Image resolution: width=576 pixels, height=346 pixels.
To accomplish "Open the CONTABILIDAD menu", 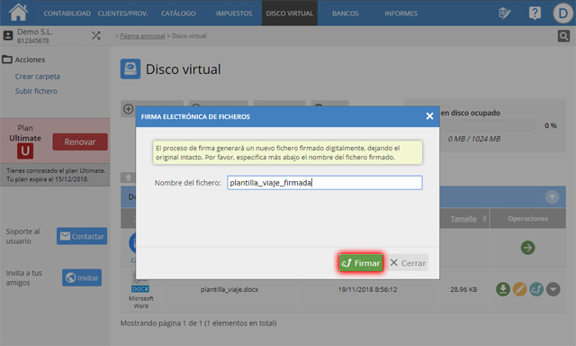I will tap(67, 14).
